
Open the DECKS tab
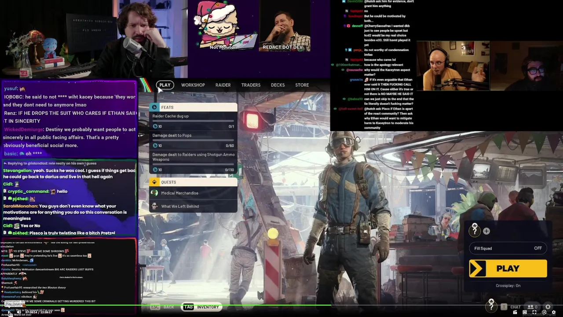278,85
